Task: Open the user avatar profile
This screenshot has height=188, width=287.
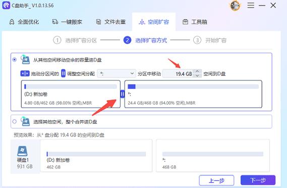Action: pos(235,6)
